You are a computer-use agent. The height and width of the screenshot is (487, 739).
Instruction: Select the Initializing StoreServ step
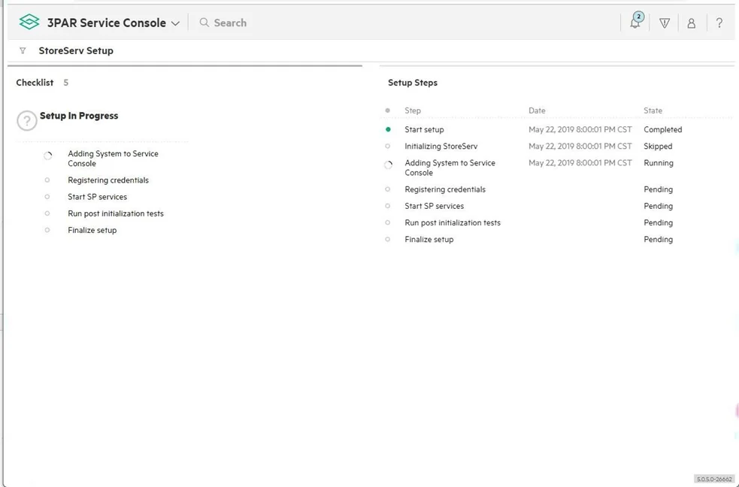pos(441,146)
